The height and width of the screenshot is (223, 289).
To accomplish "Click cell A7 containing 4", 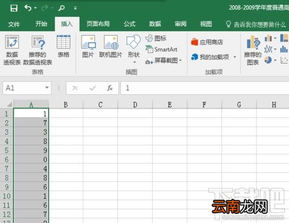I will point(31,169).
